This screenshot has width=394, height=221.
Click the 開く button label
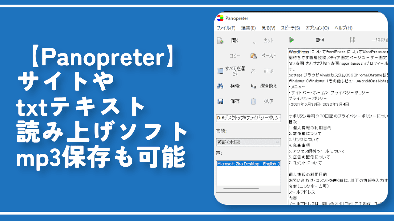(x=235, y=41)
